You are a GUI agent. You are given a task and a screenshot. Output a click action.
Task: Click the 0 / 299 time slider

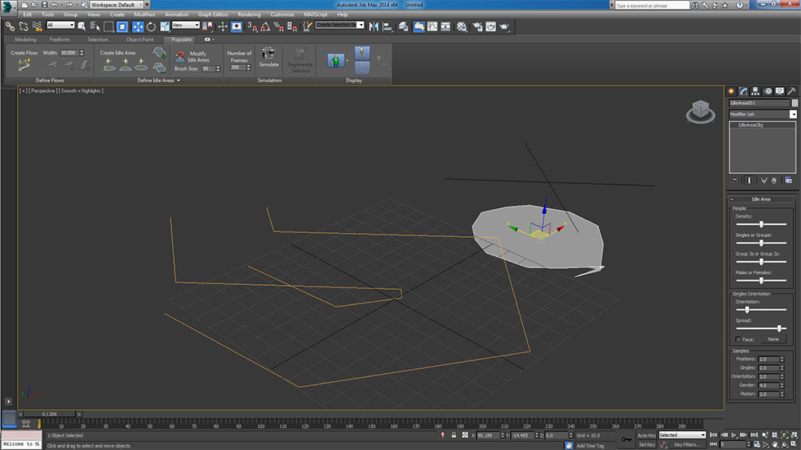50,414
